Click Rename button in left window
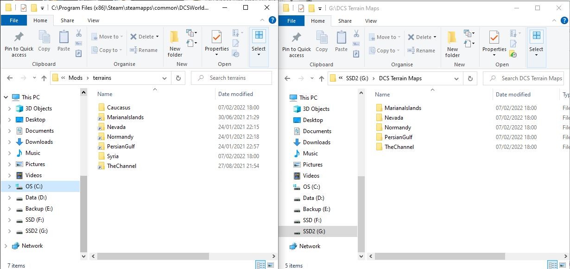Viewport: 570px width, 269px height. click(x=144, y=50)
